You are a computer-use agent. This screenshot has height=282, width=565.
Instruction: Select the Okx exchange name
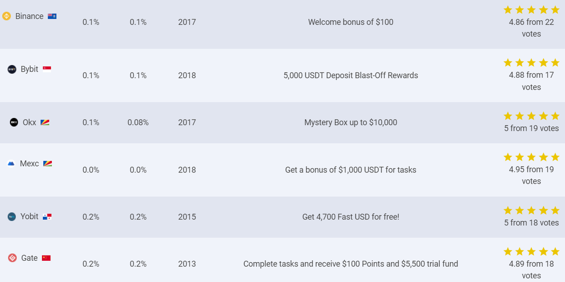[x=29, y=122]
